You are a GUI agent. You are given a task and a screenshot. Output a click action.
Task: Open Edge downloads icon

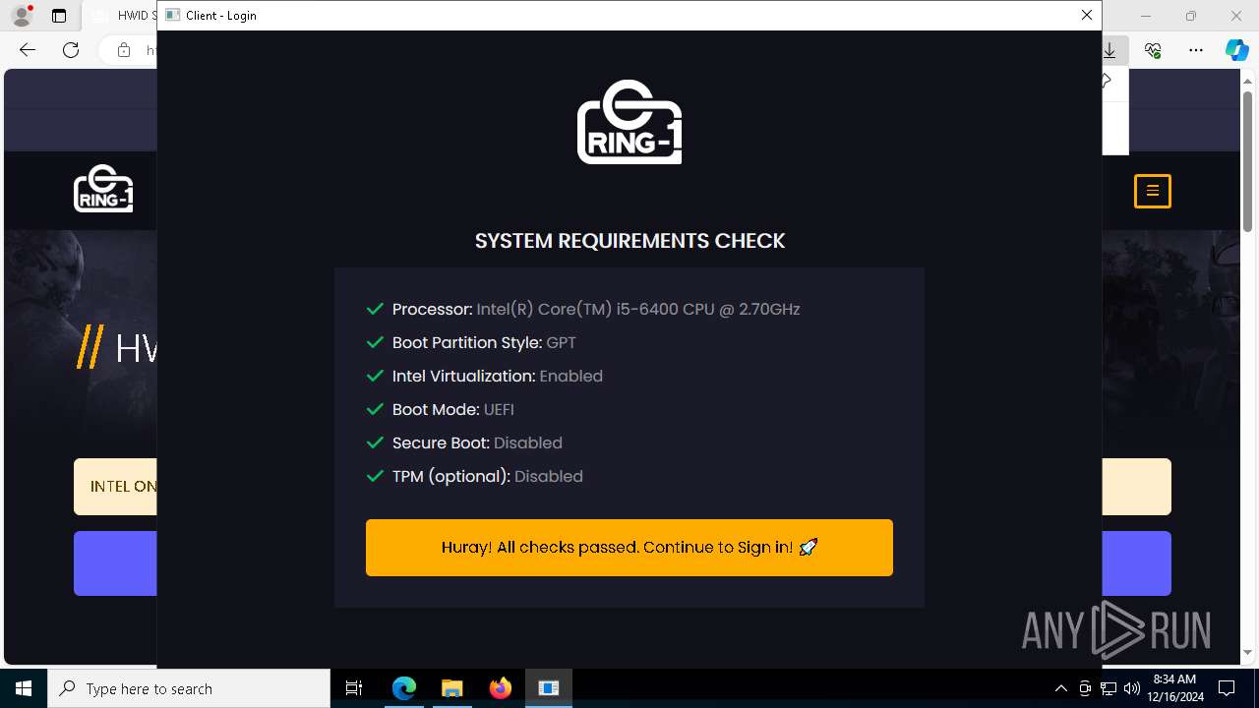pyautogui.click(x=1110, y=50)
